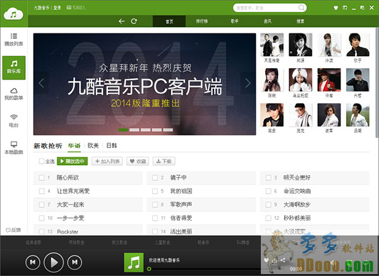
Task: Open artist photo labeled 凤凰传奇
Action: coord(272,45)
